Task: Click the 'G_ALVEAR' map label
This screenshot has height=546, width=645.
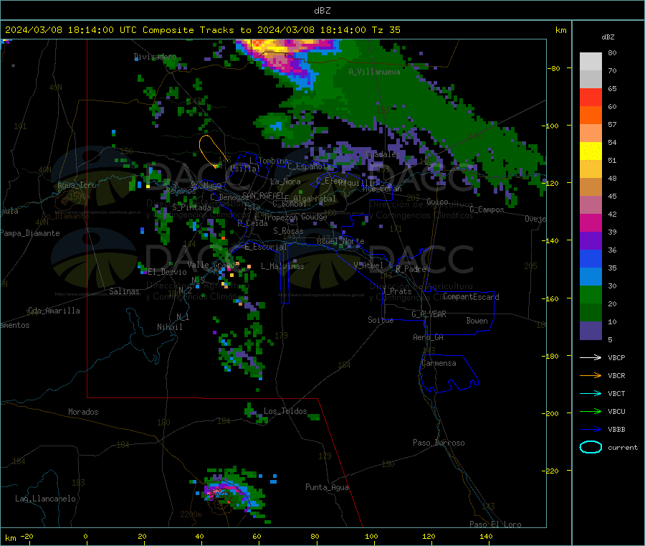Action: click(429, 314)
